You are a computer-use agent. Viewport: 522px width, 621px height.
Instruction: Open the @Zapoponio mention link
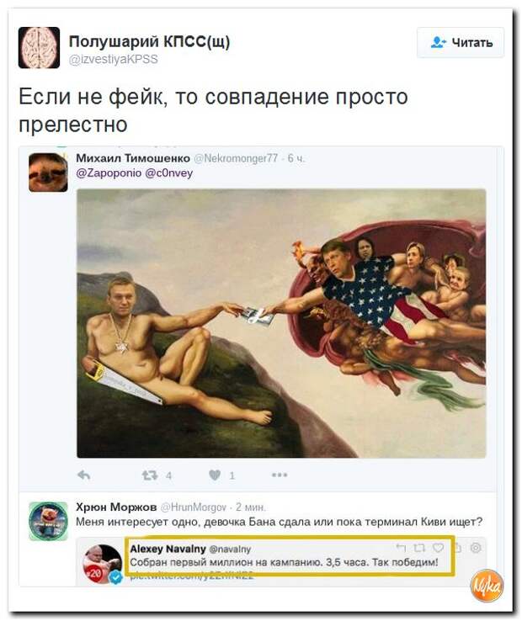pos(109,173)
